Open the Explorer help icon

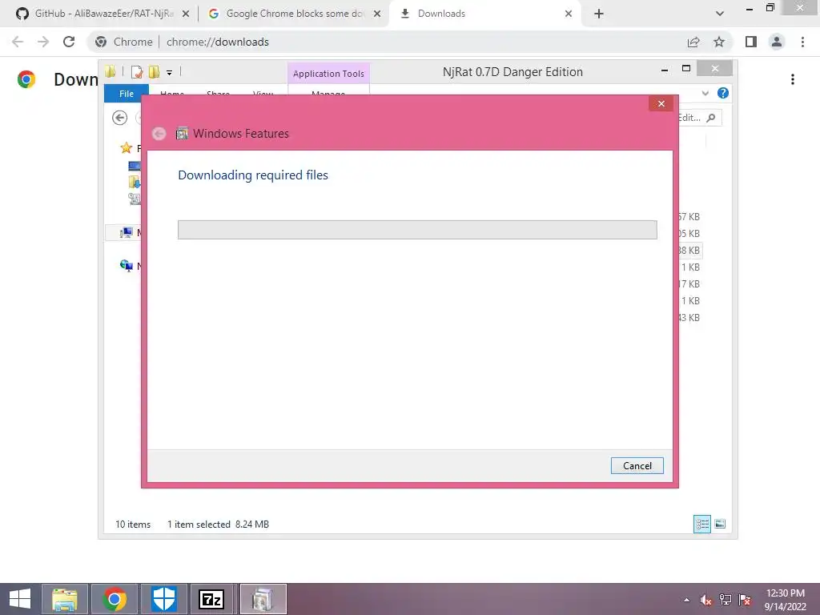pyautogui.click(x=723, y=93)
